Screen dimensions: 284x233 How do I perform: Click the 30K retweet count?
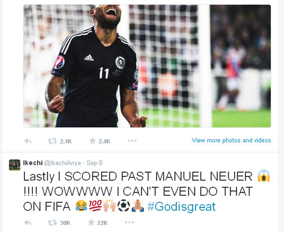[x=65, y=223]
